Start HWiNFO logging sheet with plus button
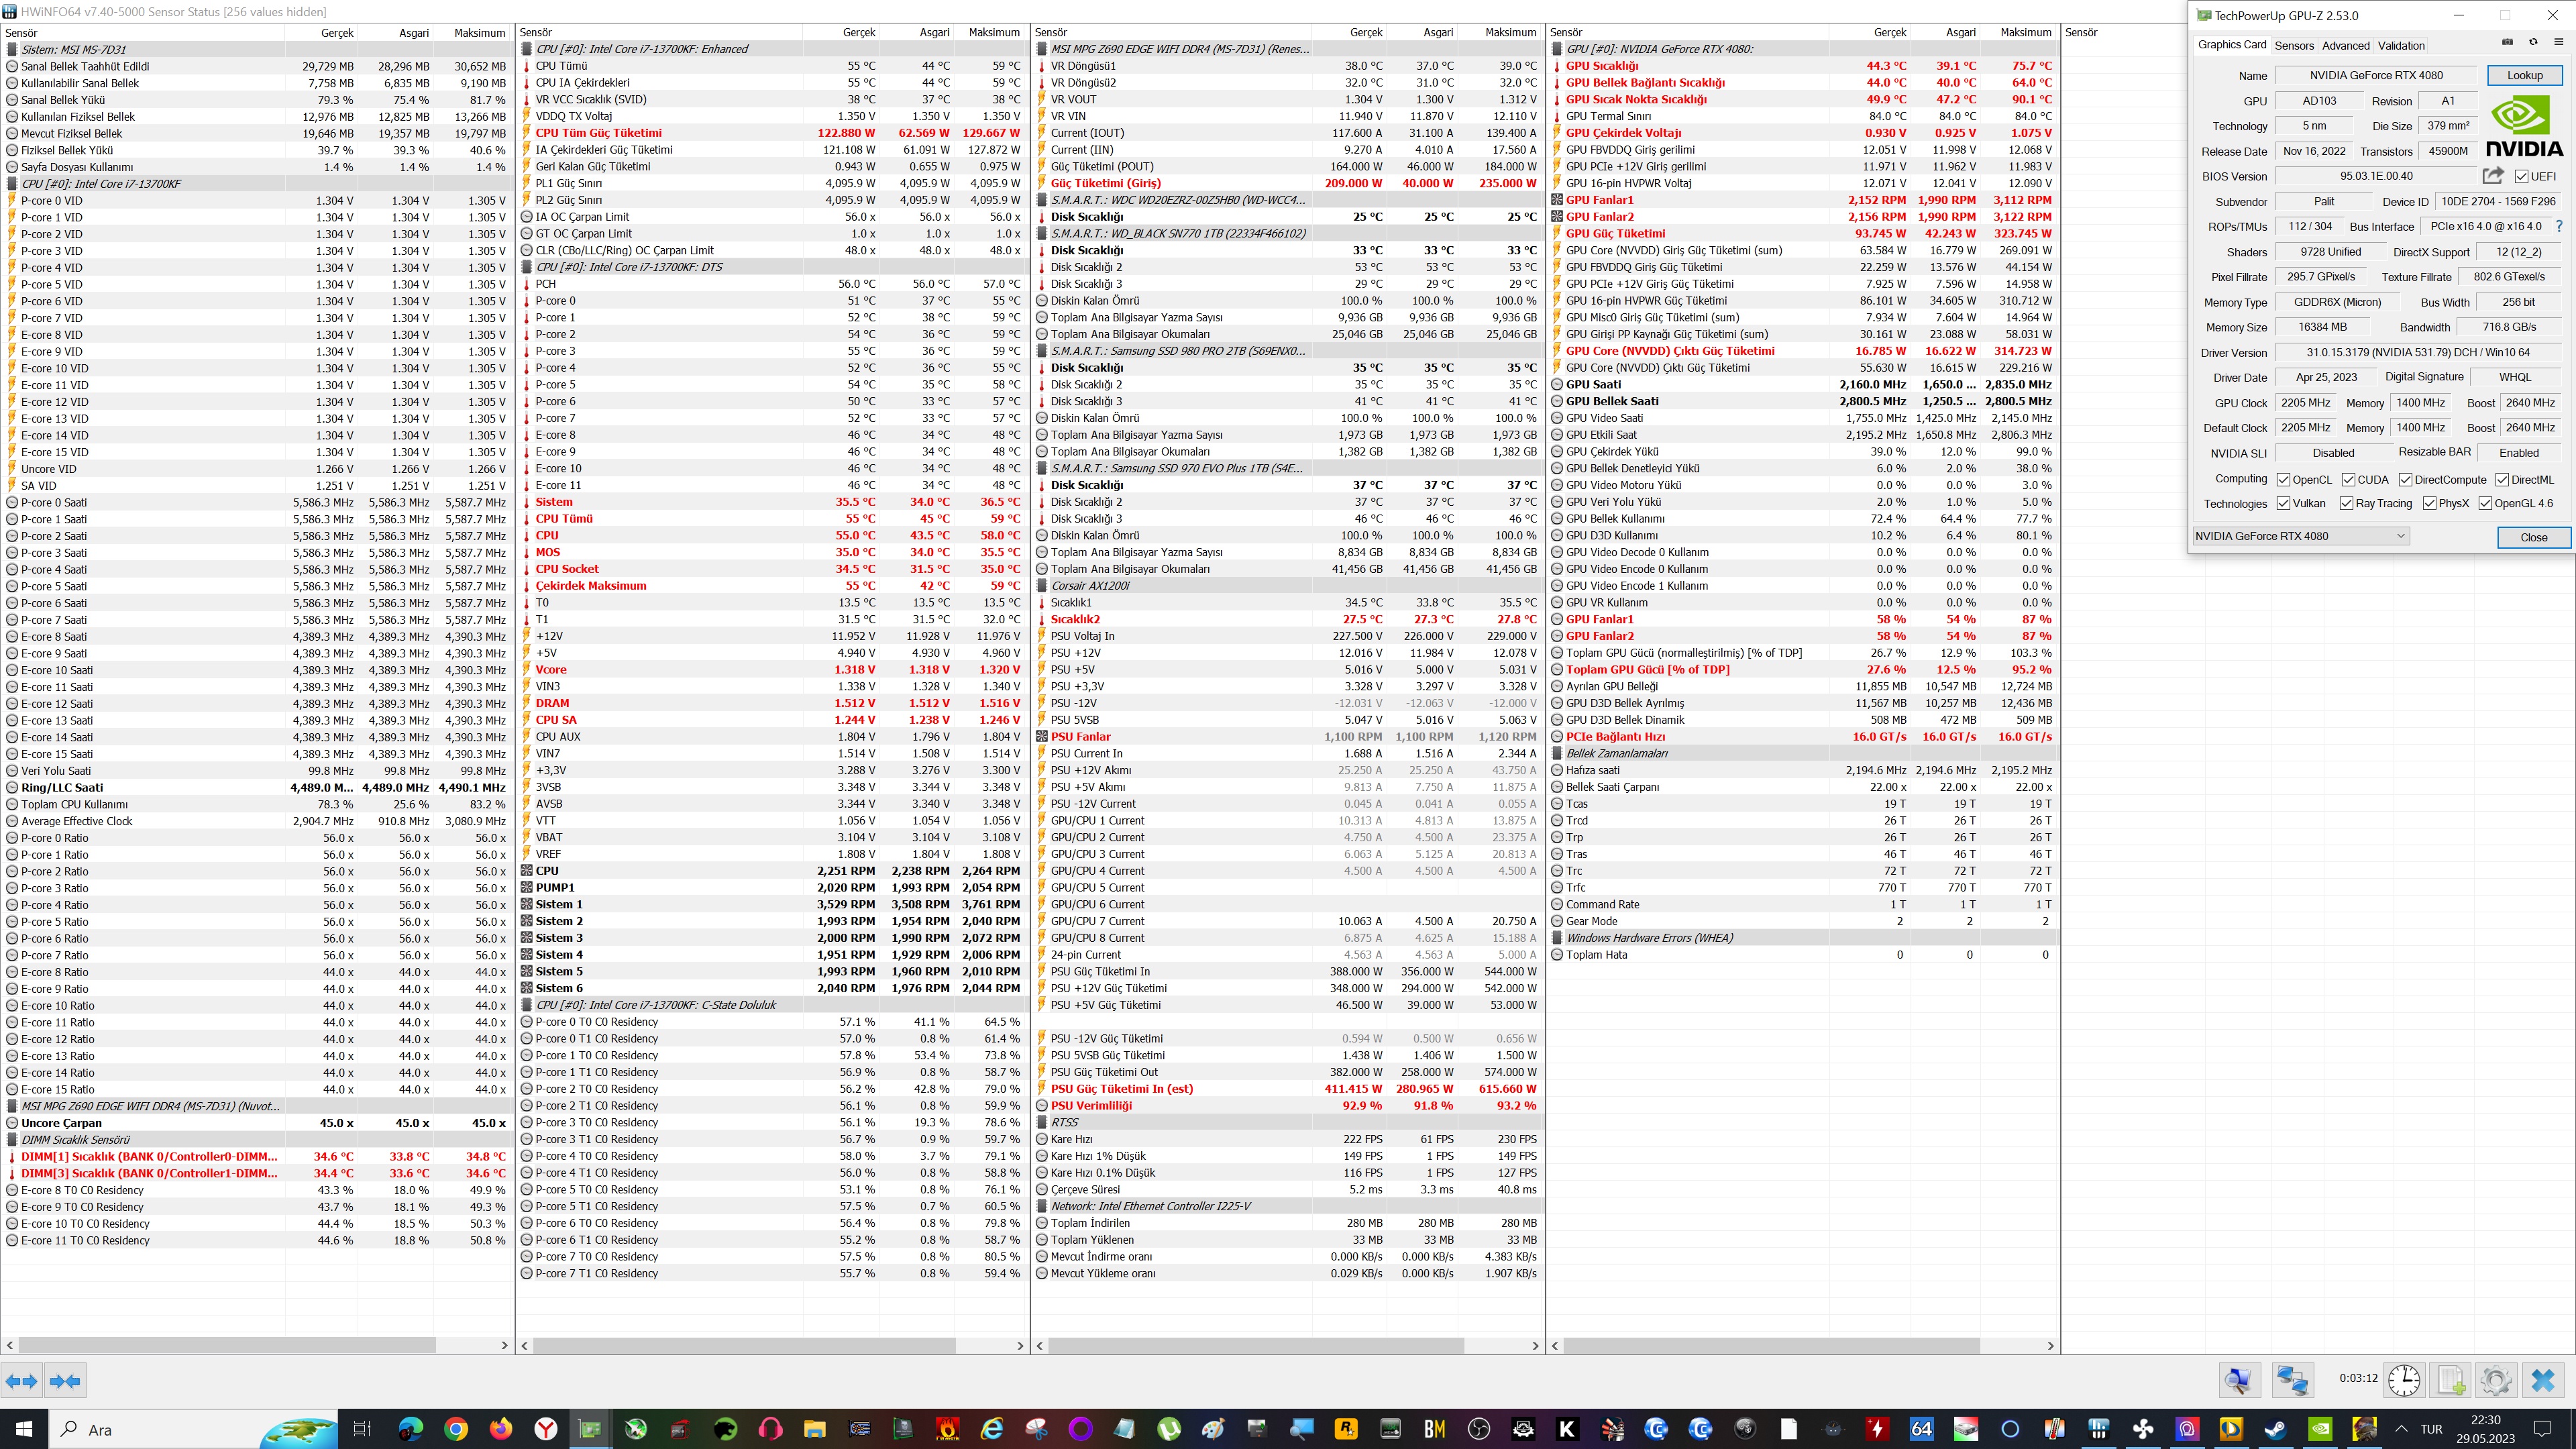 (2451, 1381)
